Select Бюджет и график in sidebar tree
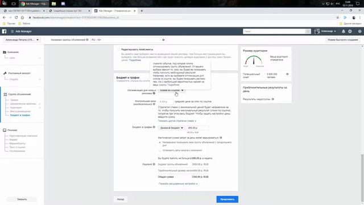This screenshot has height=205, width=364. click(x=20, y=115)
